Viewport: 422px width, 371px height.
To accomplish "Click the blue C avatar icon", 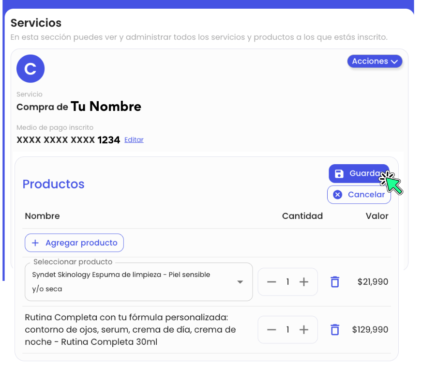I will tap(30, 68).
